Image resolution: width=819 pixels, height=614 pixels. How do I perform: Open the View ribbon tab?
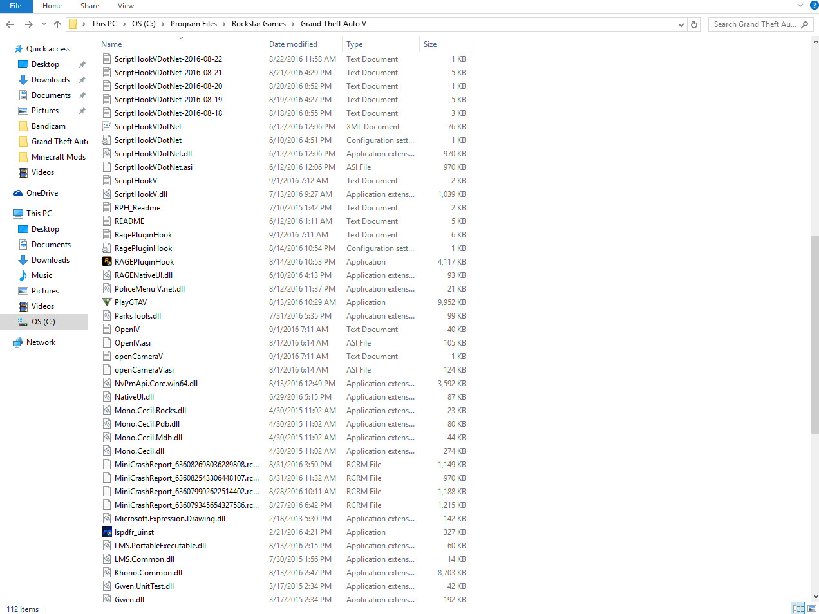tap(126, 6)
